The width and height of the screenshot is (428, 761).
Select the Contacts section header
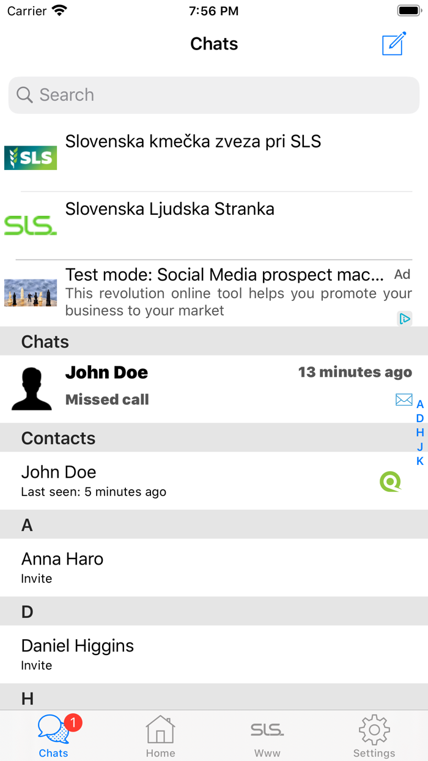(58, 438)
